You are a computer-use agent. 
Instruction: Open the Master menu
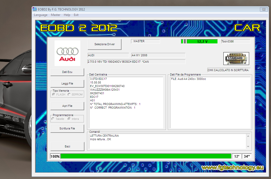pos(56,15)
